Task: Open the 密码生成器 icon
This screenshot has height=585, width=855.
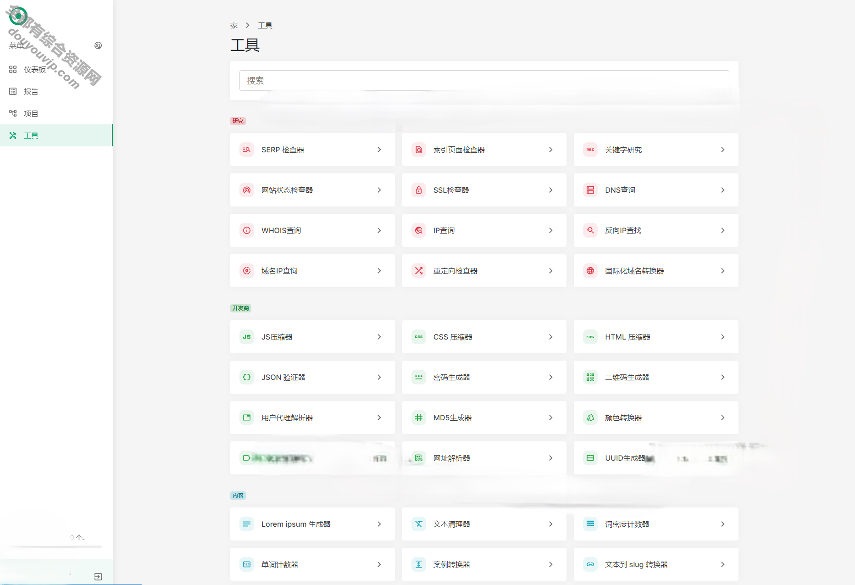Action: click(x=419, y=377)
